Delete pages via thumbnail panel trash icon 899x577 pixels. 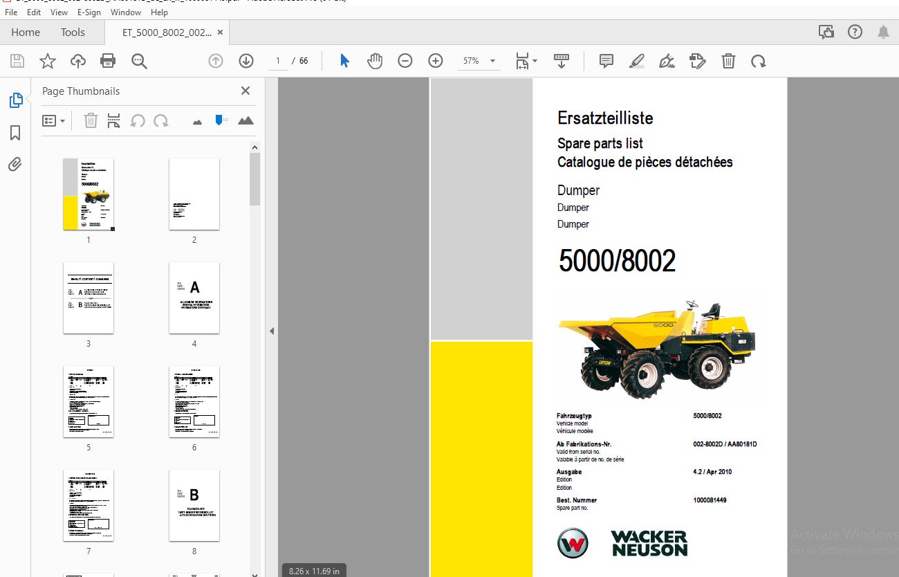(91, 120)
